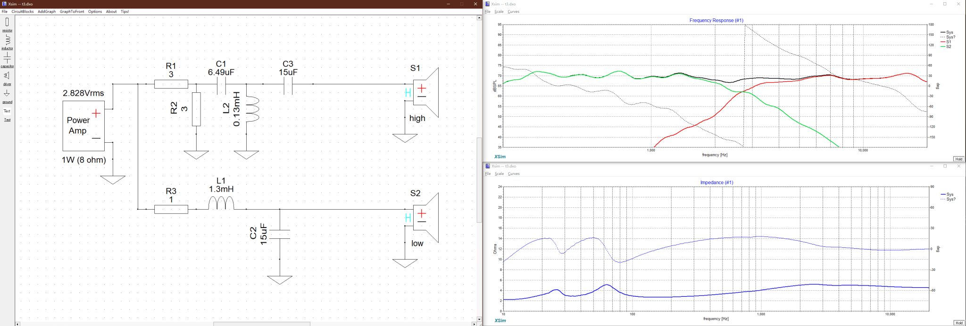
Task: Select the inductor tool in the left palette
Action: [7, 42]
